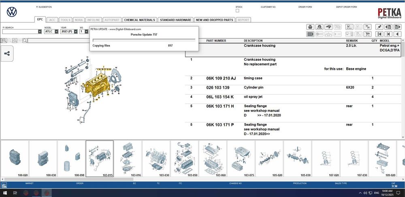Screen dimensions: 405x197
Task: Toggle the STOCK checkbox
Action: pyautogui.click(x=237, y=11)
